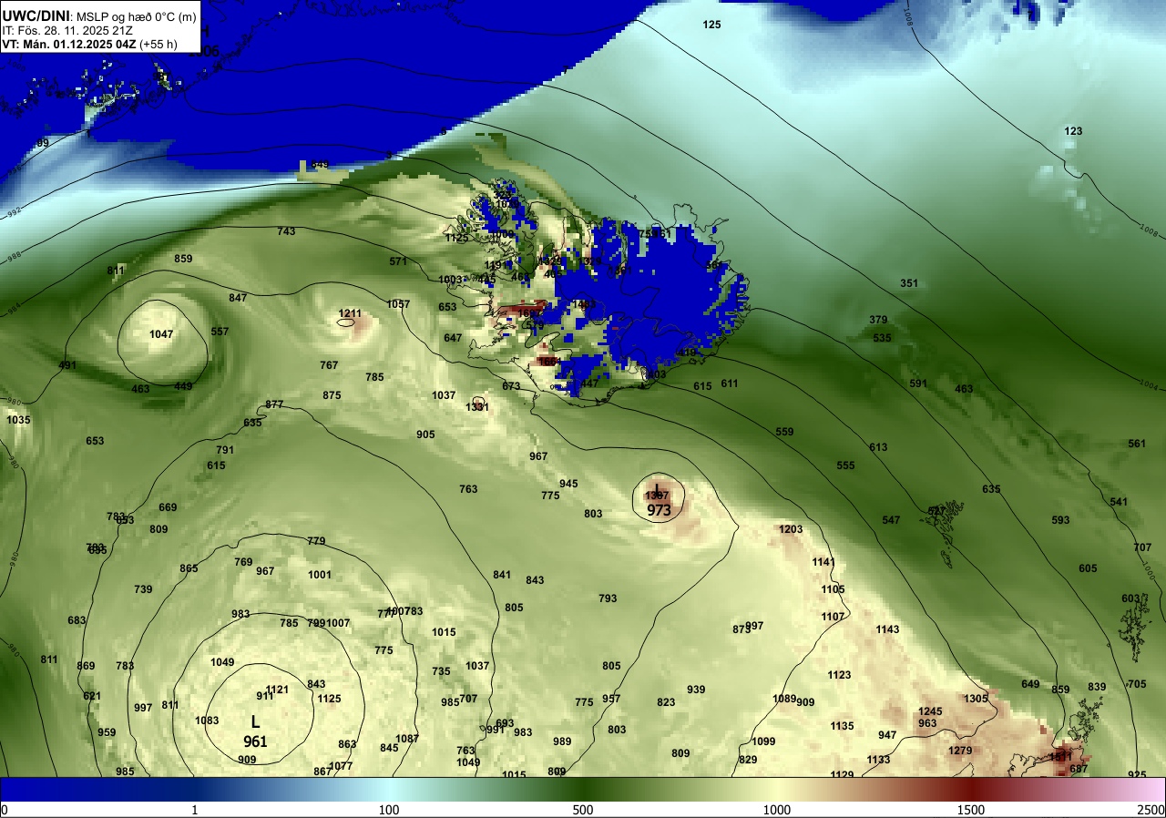Image resolution: width=1166 pixels, height=818 pixels.
Task: Click the low pressure center labeled 973
Action: (660, 510)
